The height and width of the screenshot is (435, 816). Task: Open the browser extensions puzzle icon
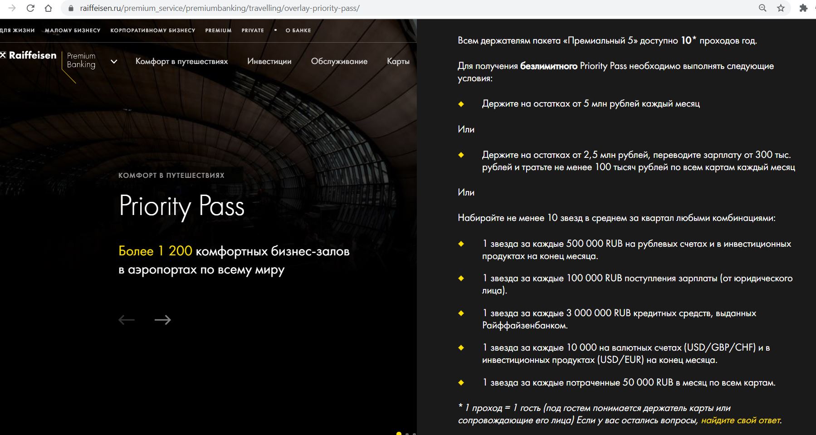point(803,8)
